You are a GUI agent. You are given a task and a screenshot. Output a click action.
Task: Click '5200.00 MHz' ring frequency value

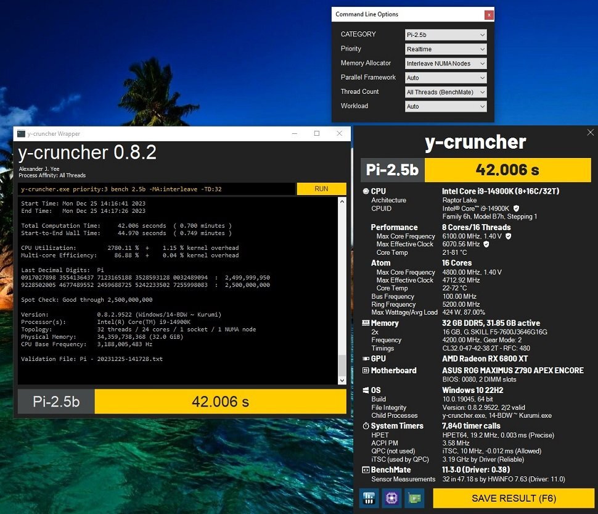pos(461,304)
